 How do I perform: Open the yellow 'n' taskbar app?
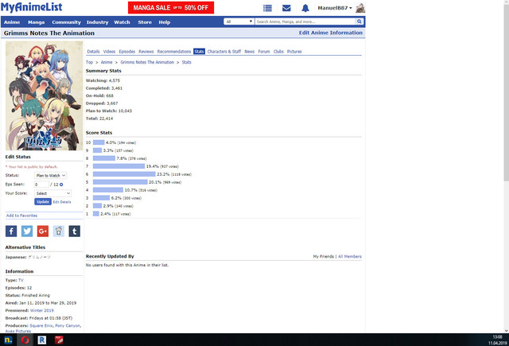8,340
